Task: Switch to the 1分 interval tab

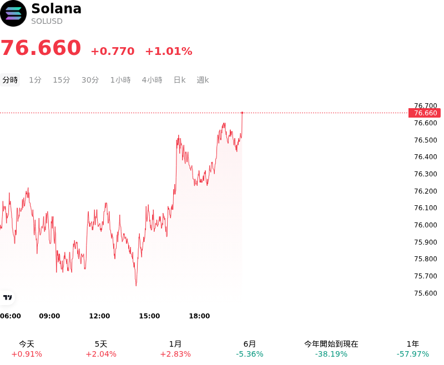Action: tap(35, 80)
